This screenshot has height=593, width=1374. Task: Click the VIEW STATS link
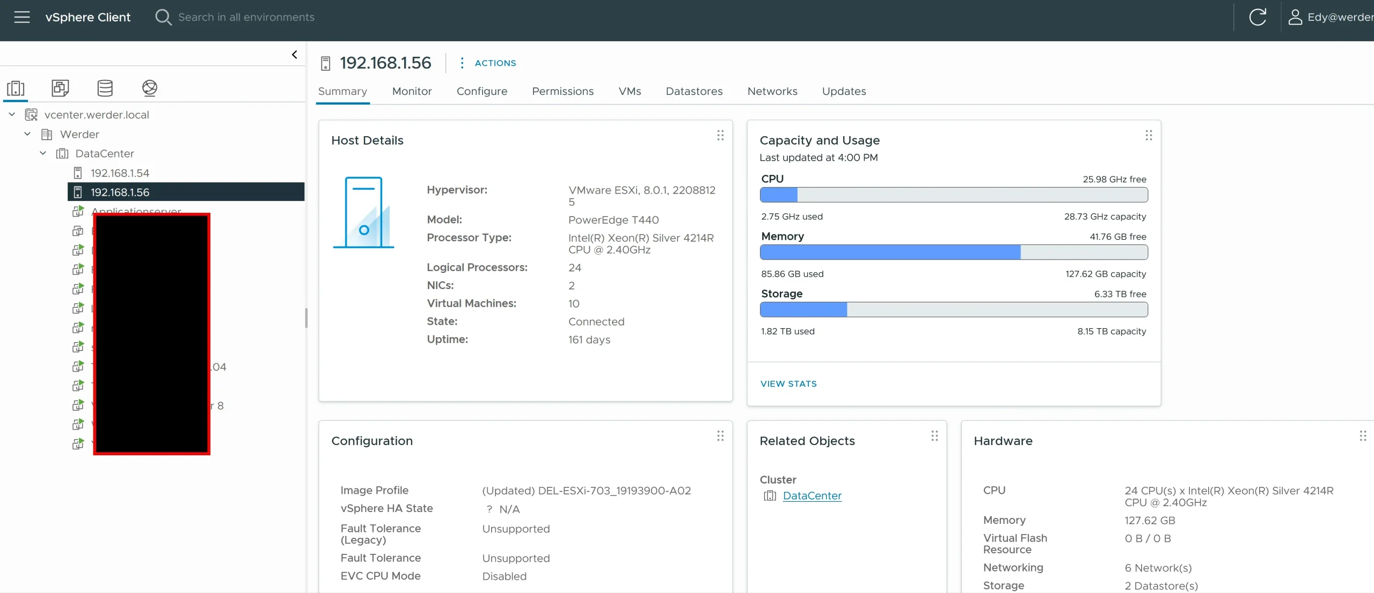tap(788, 383)
